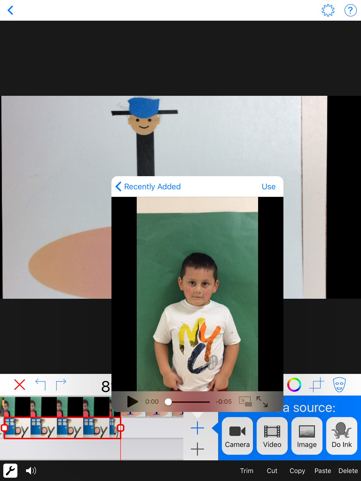Toggle picture-in-picture mode
The image size is (361, 481).
click(245, 401)
